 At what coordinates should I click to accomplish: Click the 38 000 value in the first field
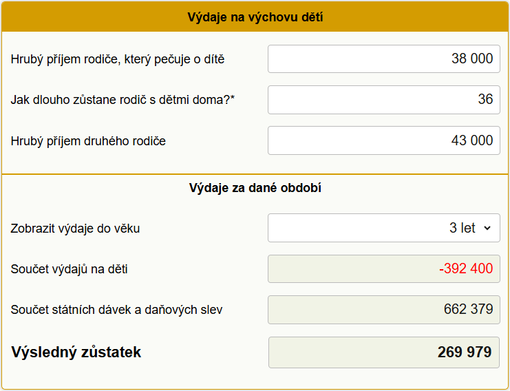point(472,59)
